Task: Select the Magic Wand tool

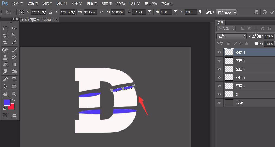Action: point(14,35)
